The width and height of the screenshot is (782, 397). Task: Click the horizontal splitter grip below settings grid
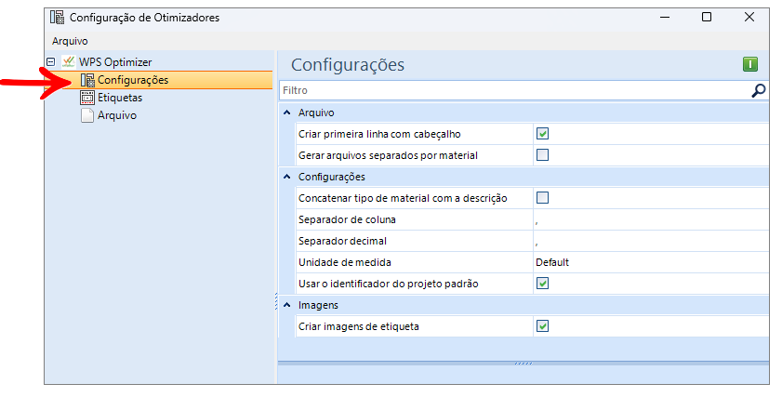524,364
